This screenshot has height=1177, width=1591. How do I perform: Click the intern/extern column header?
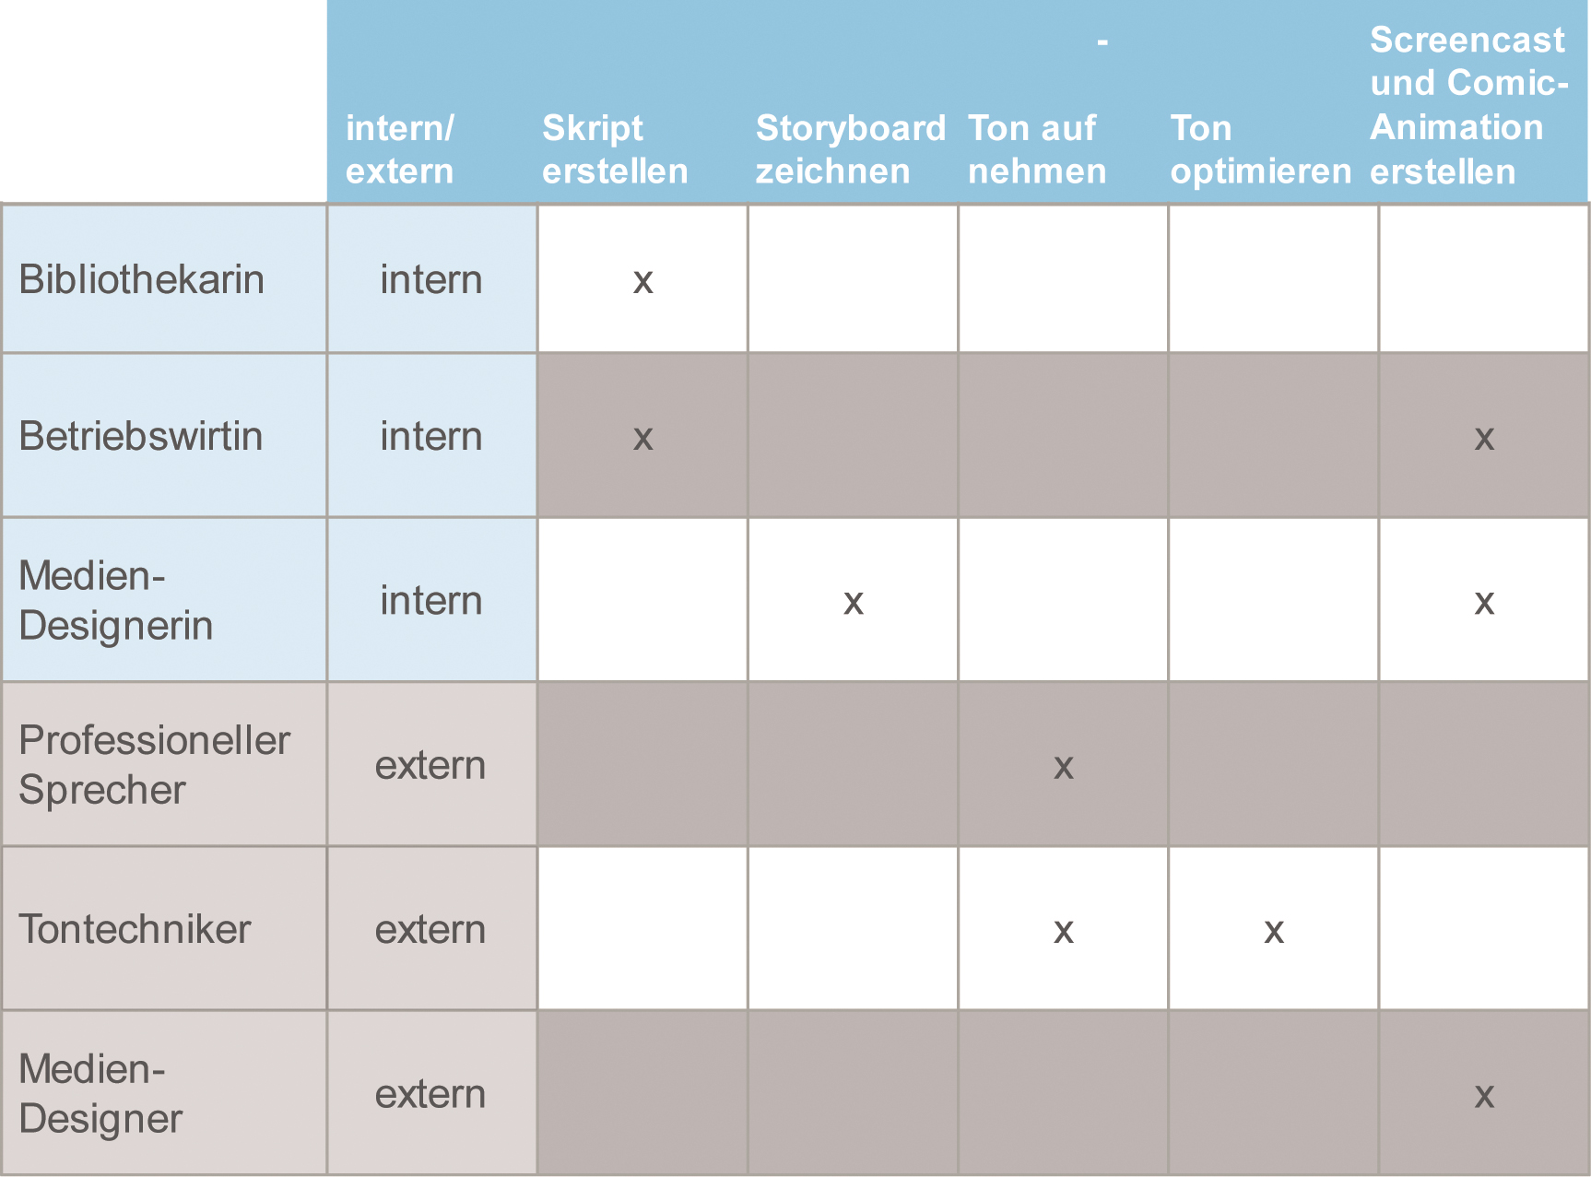400,149
